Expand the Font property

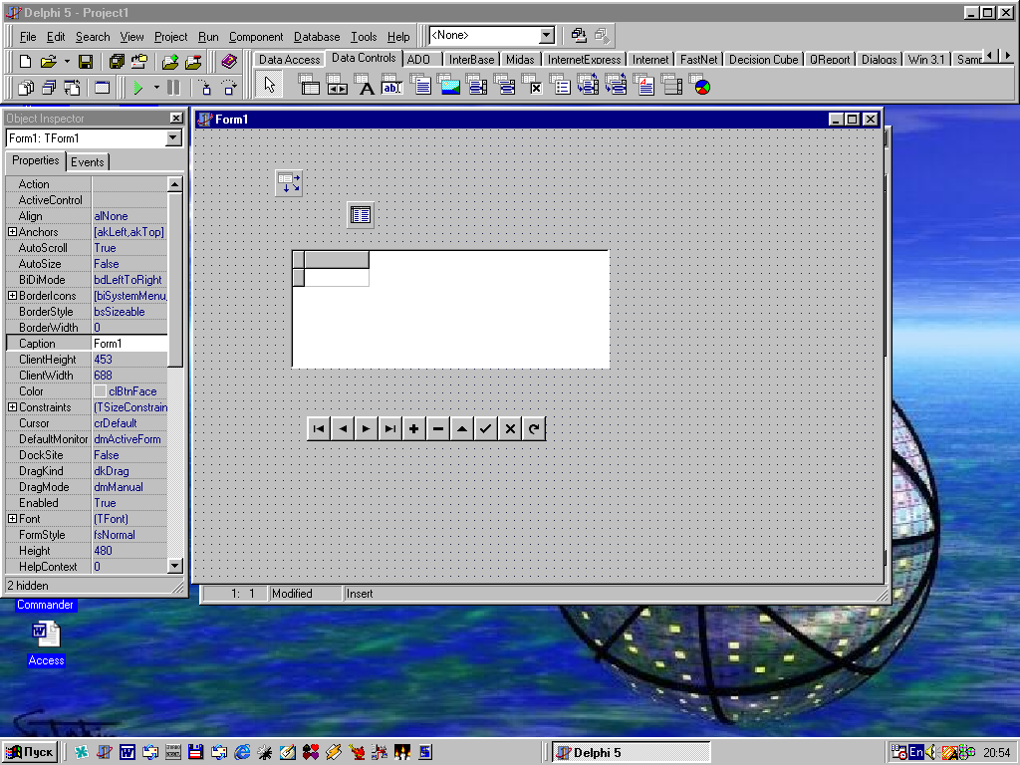(x=12, y=518)
